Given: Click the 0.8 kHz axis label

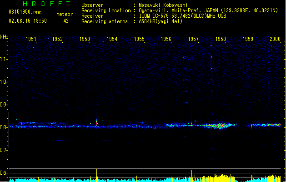Looking at the screenshot, I should (4, 127).
